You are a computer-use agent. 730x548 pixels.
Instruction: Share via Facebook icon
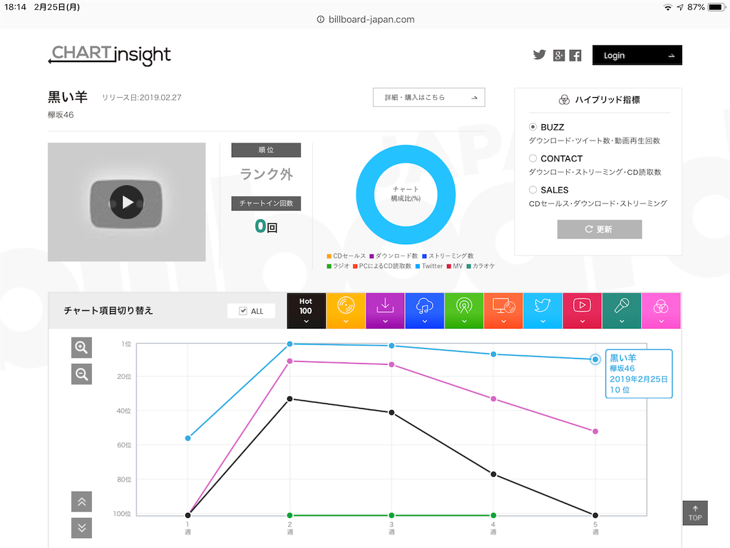coord(575,56)
